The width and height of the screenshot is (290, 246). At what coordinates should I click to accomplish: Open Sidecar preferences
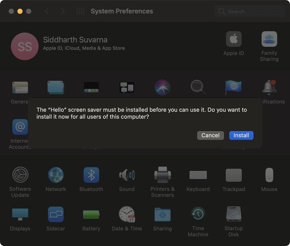56,214
